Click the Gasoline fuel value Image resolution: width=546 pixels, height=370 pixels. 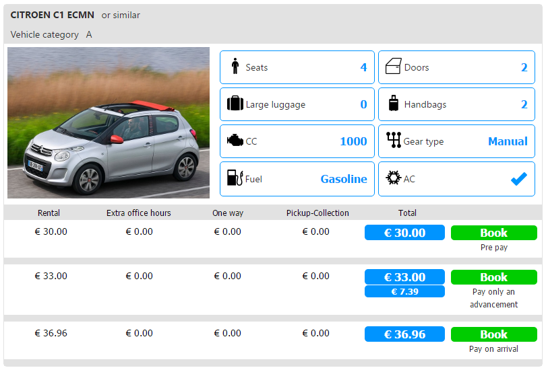[x=344, y=179]
